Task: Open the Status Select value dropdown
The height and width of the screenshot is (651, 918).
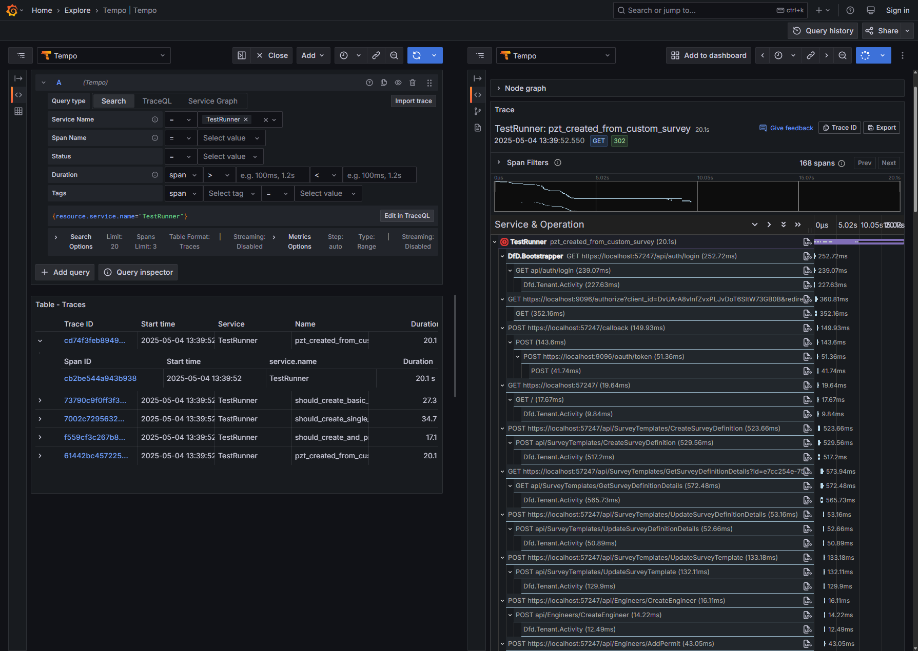Action: point(230,156)
